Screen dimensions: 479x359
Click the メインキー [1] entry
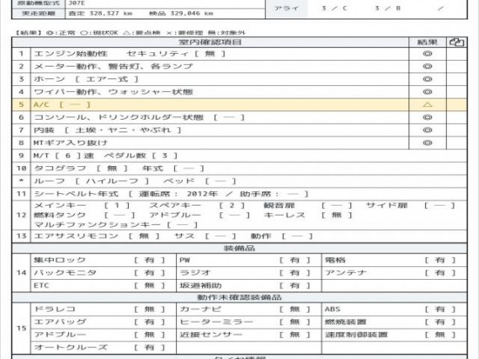[x=82, y=206]
